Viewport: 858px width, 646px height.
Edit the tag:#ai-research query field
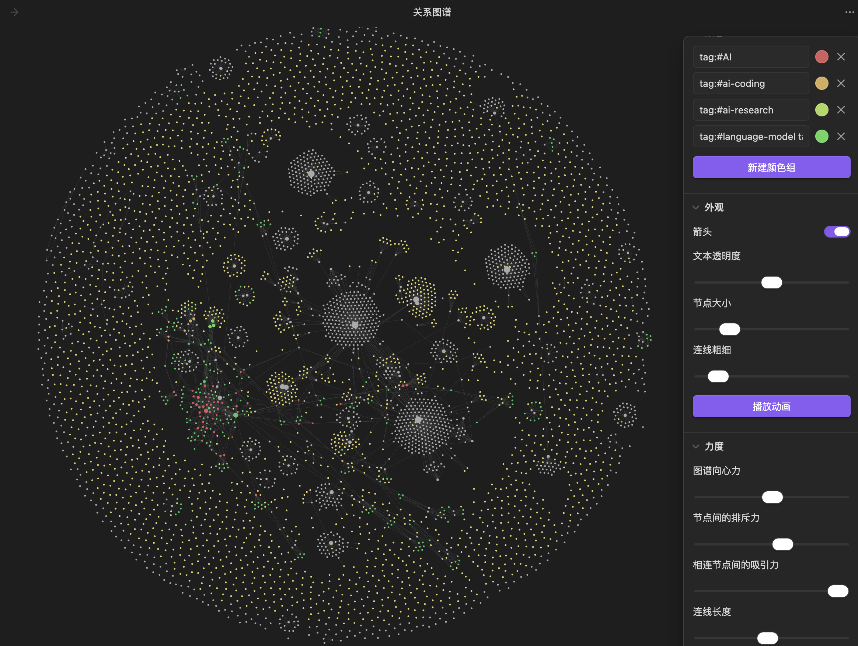750,110
